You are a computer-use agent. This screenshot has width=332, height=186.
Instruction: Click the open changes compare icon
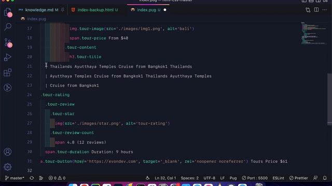click(x=308, y=10)
